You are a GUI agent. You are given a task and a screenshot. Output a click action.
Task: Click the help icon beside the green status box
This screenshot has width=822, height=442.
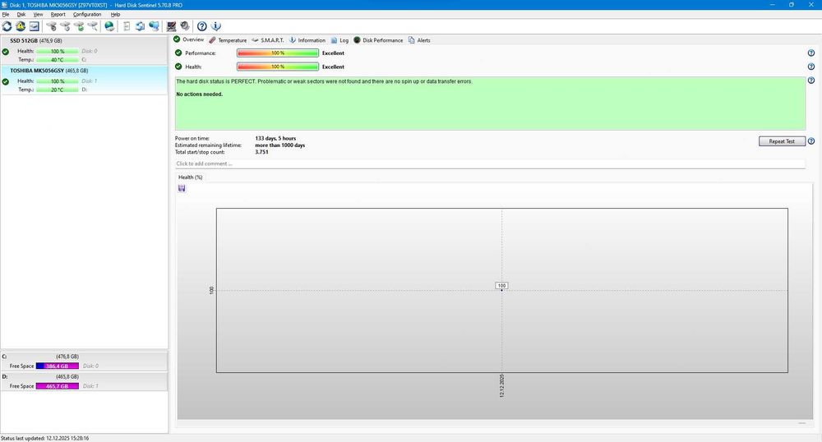[811, 81]
